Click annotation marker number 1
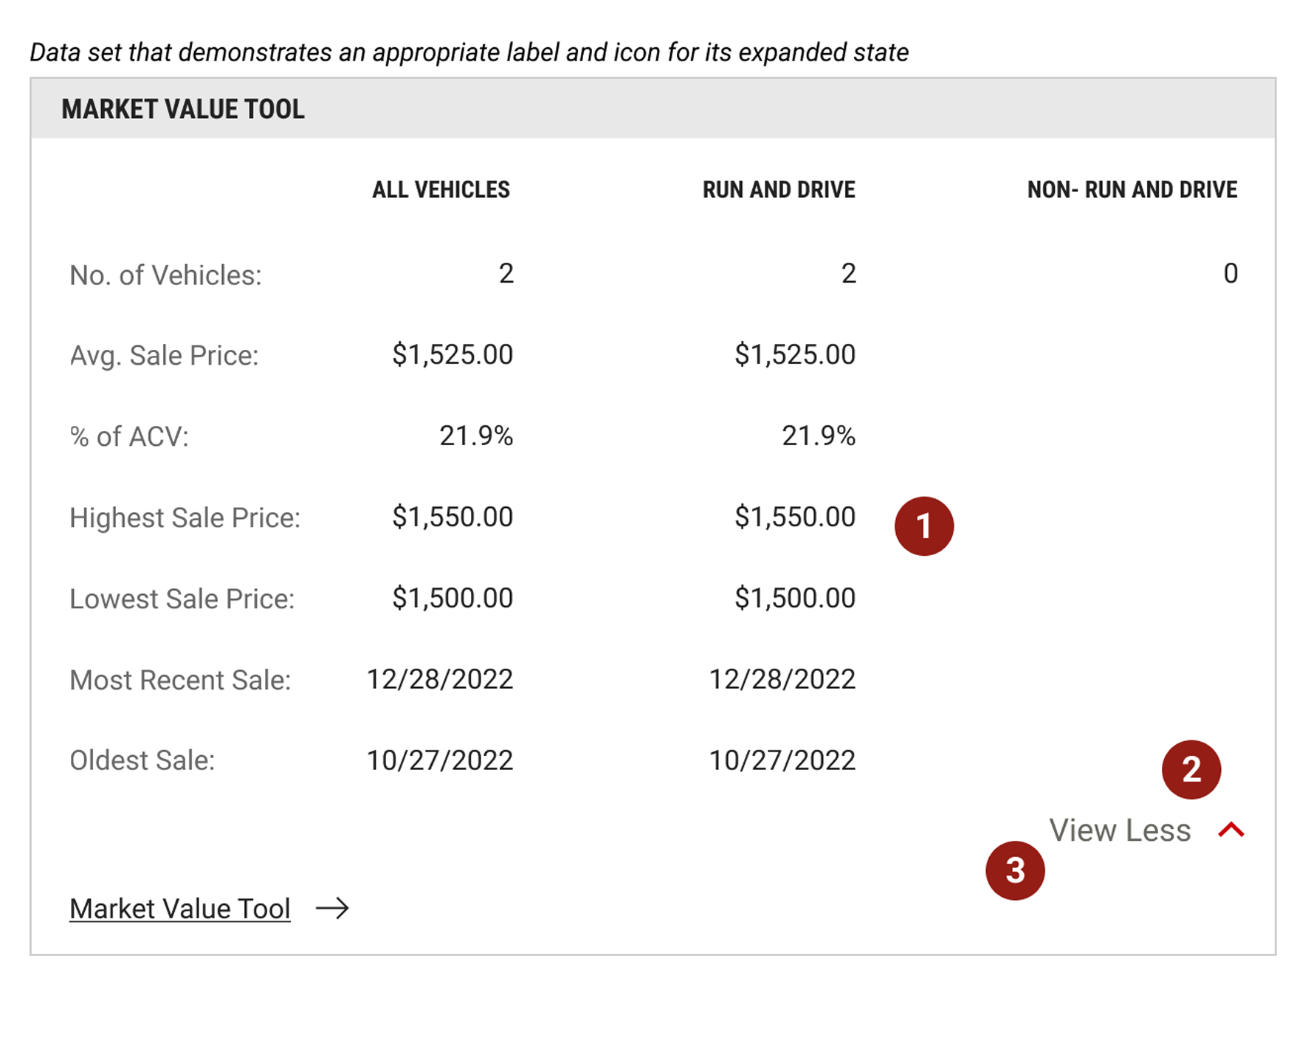 point(923,526)
